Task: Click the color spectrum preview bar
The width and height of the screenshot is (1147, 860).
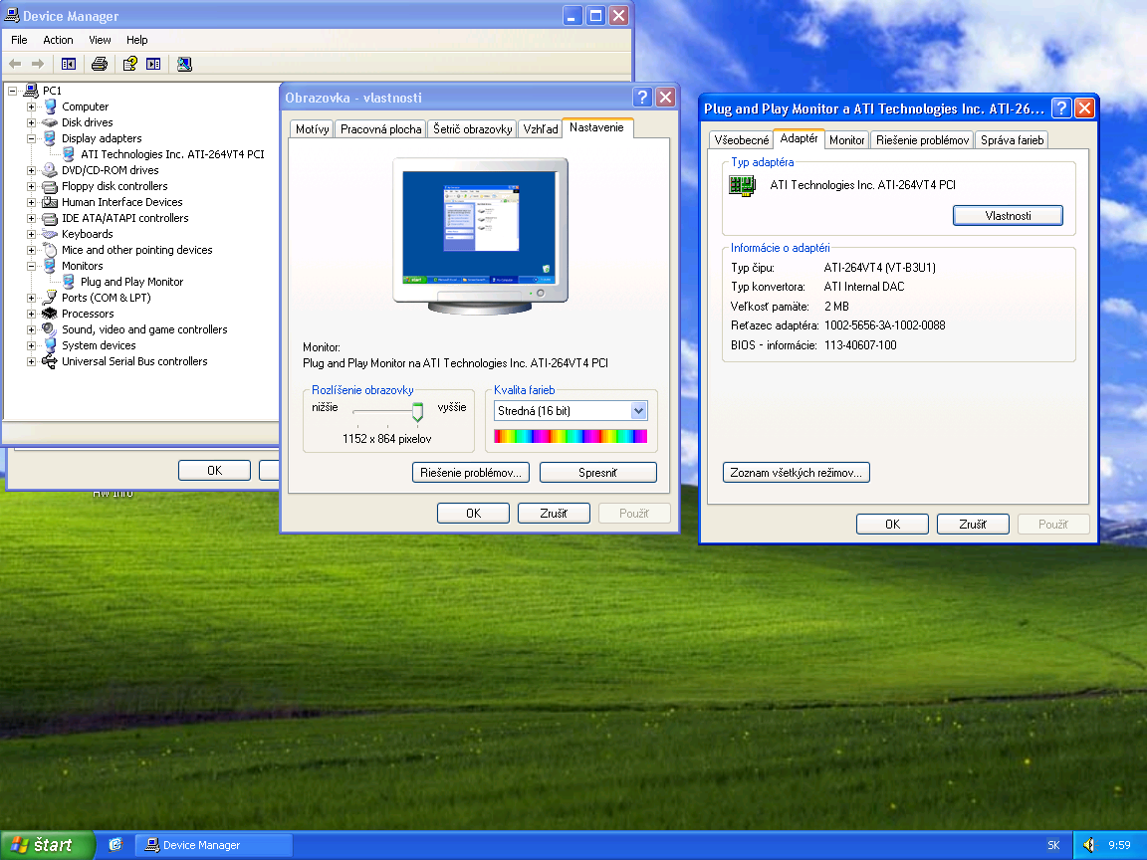Action: (571, 437)
